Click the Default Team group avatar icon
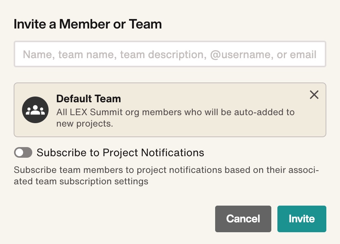 pyautogui.click(x=35, y=110)
